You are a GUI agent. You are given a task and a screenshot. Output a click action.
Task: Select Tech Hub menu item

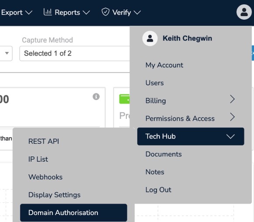pos(191,136)
